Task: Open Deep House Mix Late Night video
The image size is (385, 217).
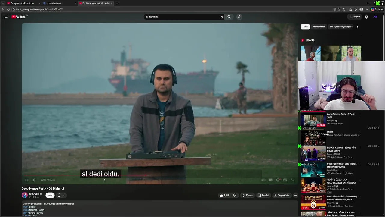Action: 313,169
